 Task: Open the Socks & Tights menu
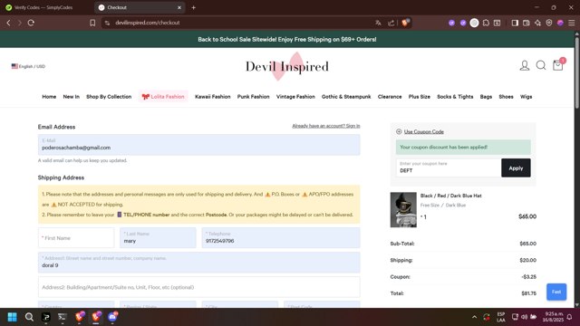[x=455, y=97]
